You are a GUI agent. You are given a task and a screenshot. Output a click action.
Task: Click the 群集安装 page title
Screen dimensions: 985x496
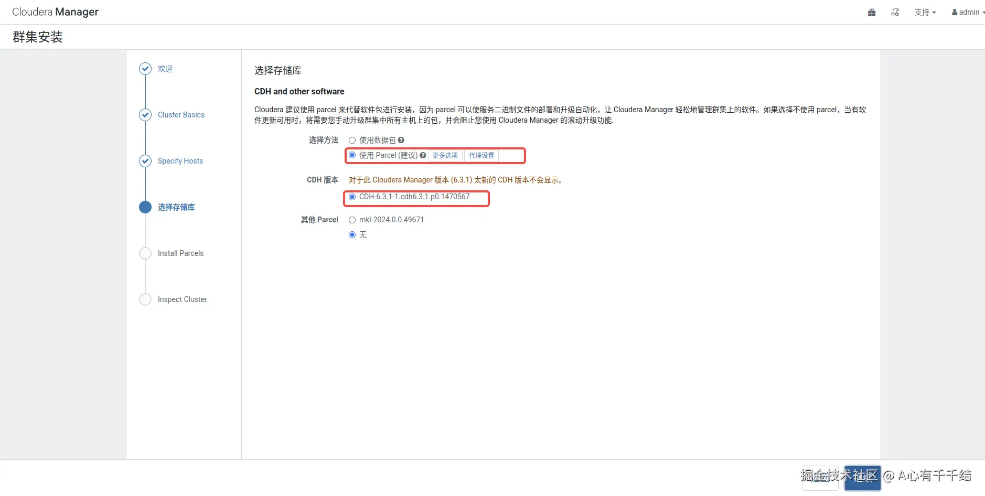click(x=38, y=37)
